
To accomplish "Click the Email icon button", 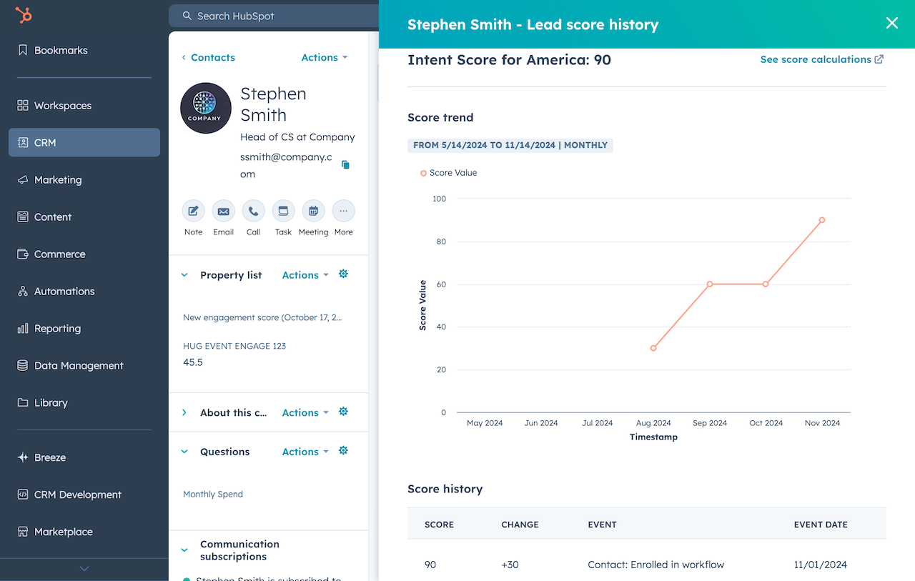I will tap(223, 212).
